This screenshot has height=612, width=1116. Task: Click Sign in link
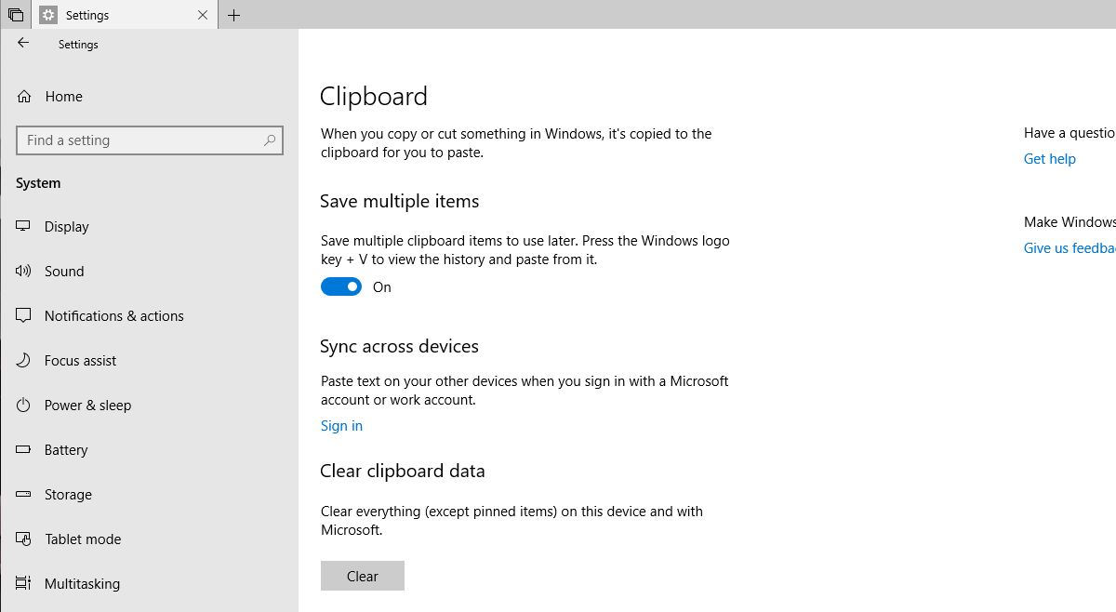341,426
